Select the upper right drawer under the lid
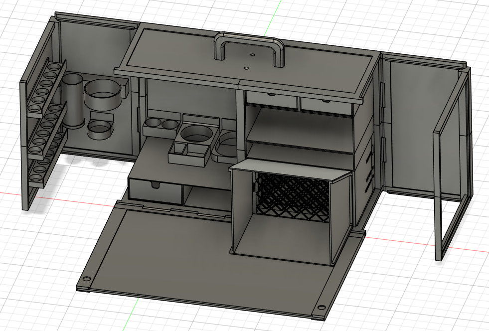The width and height of the screenshot is (489, 331). pyautogui.click(x=326, y=106)
